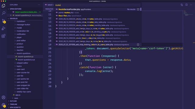This screenshot has height=109, width=195.
Task: Open editor more actions ellipsis
Action: click(191, 5)
